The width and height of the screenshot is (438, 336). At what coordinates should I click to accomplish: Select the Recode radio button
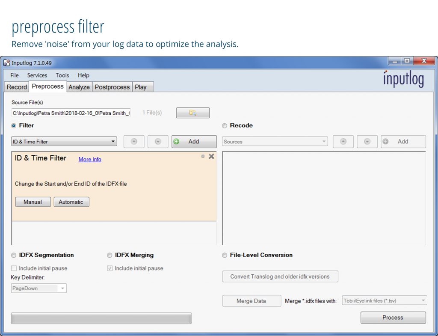tap(225, 126)
